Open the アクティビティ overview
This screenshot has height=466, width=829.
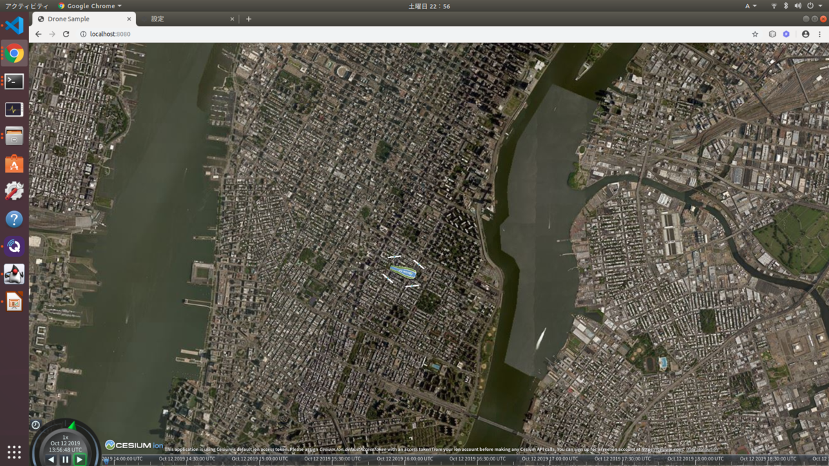click(x=27, y=6)
